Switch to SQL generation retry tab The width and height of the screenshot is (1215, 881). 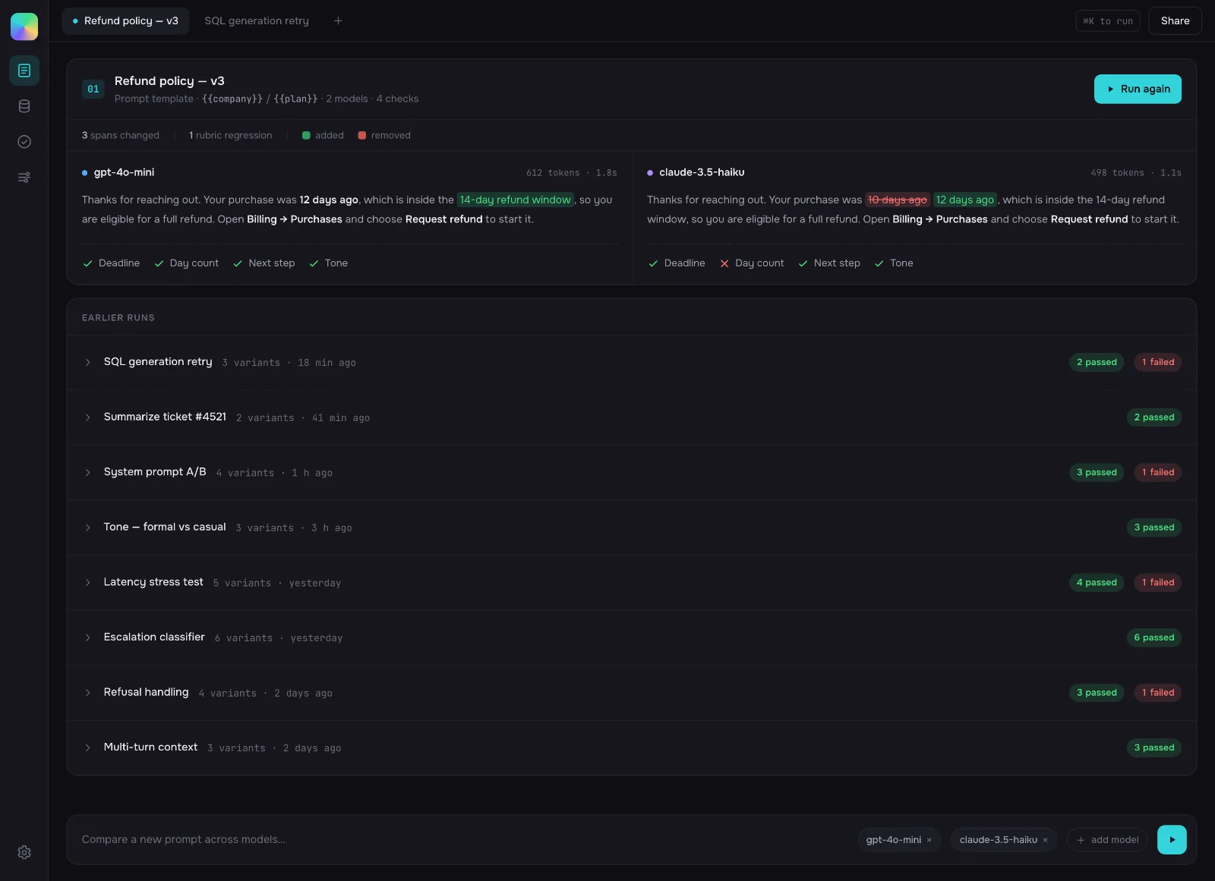tap(257, 21)
